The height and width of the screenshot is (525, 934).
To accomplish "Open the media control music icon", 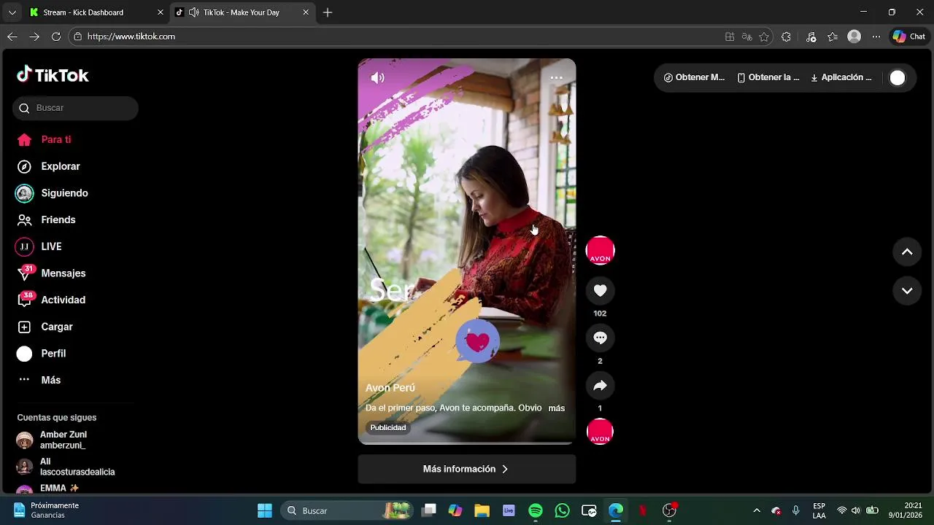I will 811,36.
